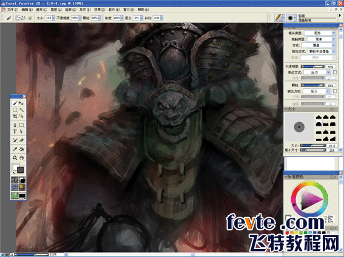Viewport: 344px width, 257px height.
Task: Select the Text tool
Action: point(15,132)
